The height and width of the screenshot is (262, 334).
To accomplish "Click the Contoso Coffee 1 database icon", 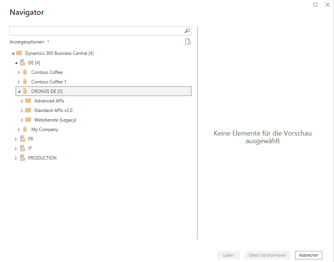I will point(25,82).
